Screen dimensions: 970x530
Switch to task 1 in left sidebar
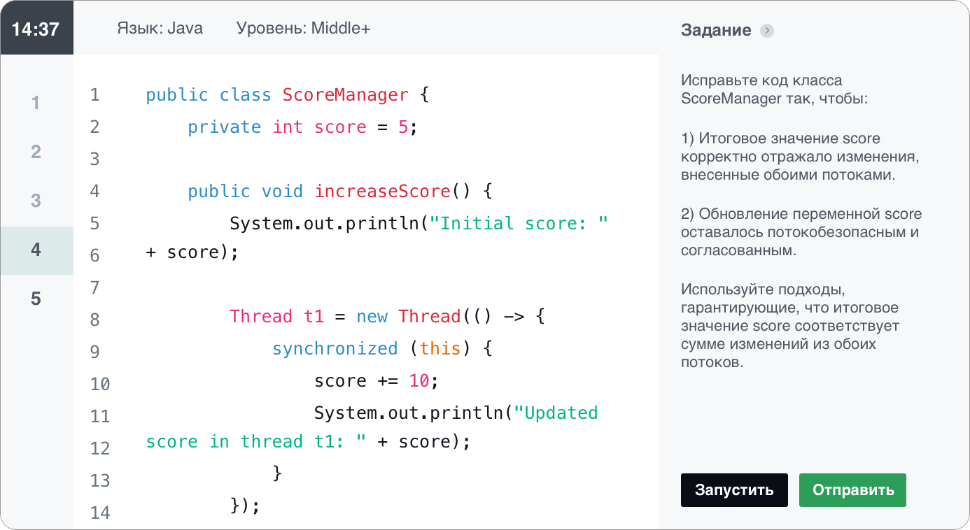[x=36, y=103]
